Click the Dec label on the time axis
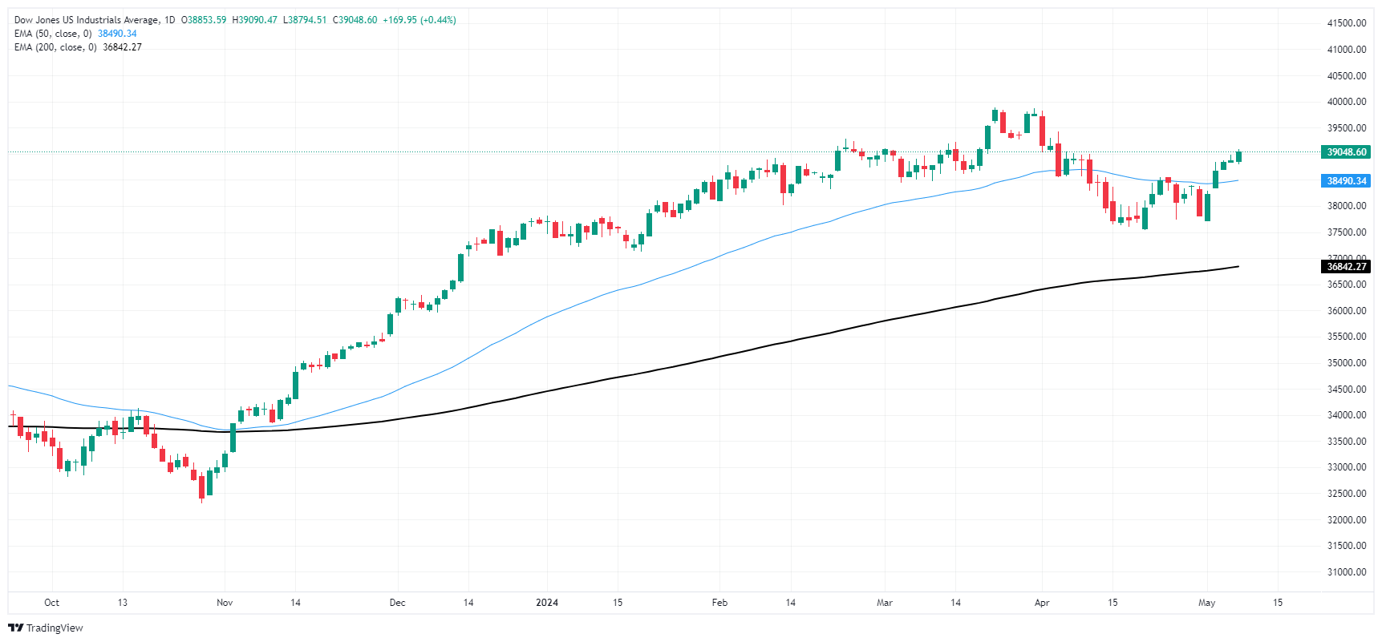 (x=397, y=603)
